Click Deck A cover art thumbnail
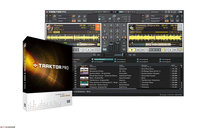Screen dimensions: 199x128 (x=50, y=27)
